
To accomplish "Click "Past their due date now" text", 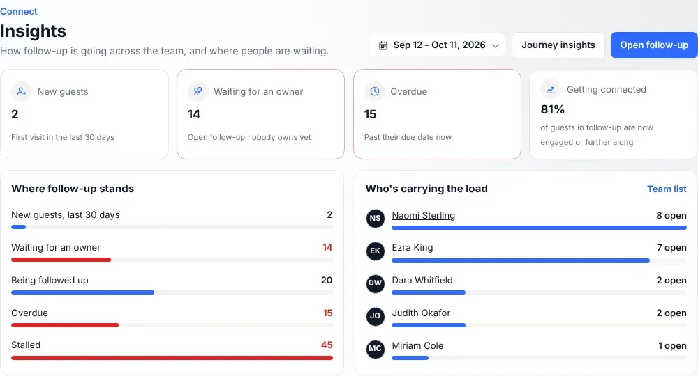I will click(x=408, y=137).
